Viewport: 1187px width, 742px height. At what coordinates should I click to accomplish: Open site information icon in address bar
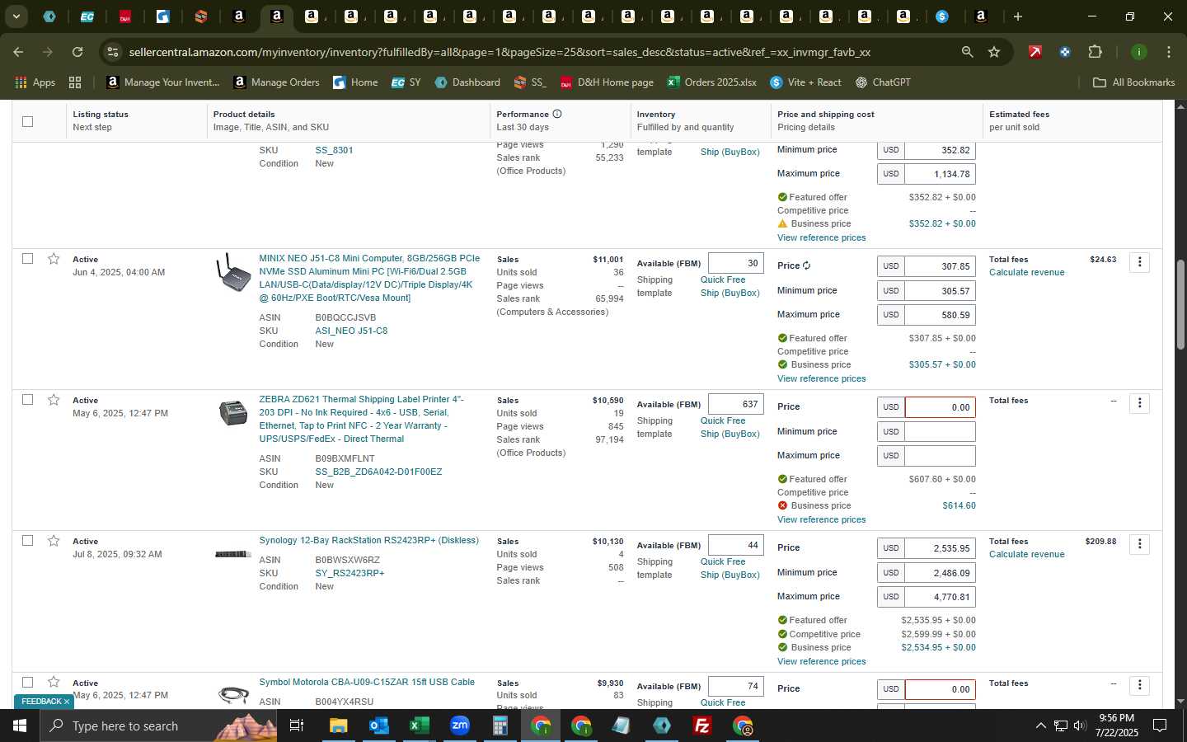pos(113,52)
